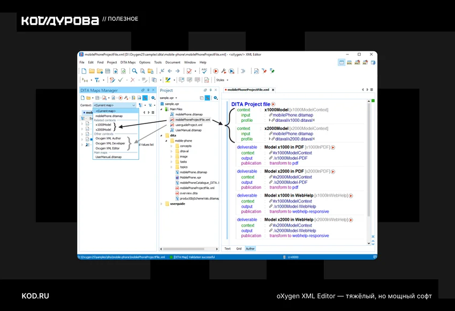Image resolution: width=455 pixels, height=311 pixels.
Task: Click the Find in Files icon
Action: coord(142,71)
